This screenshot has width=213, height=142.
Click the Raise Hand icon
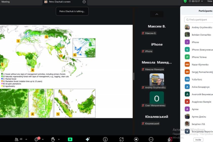point(53,139)
